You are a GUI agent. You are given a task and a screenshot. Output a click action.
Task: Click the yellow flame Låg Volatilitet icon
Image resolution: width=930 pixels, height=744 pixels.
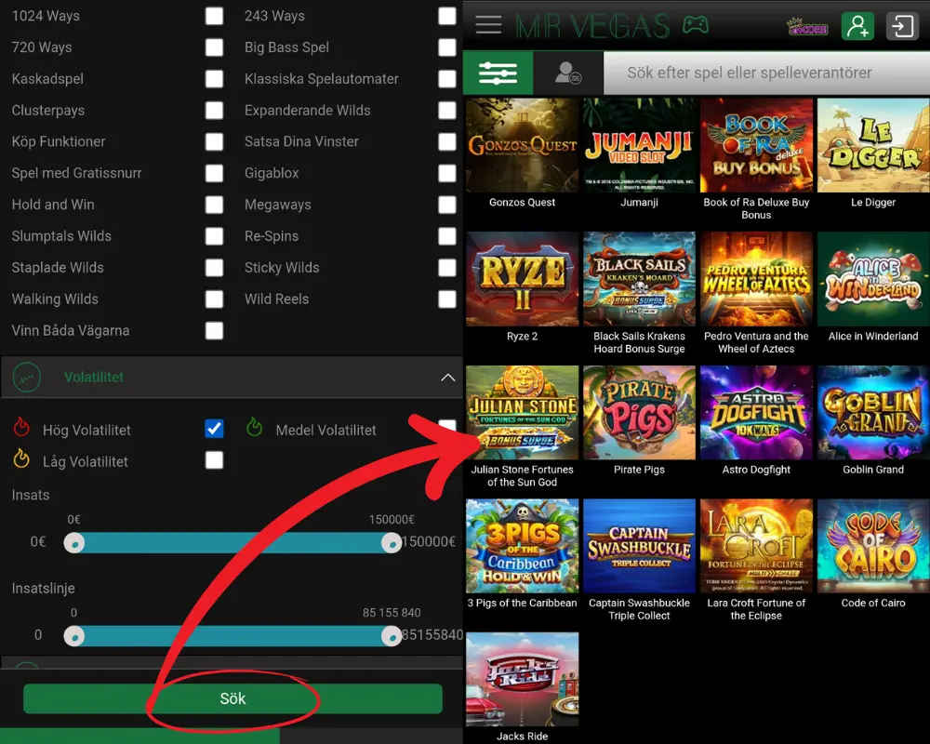coord(21,458)
